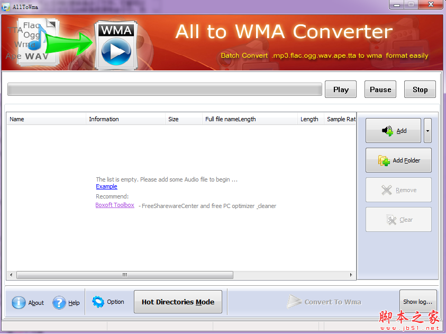446x334 pixels.
Task: Start playback with the Play button
Action: (x=341, y=89)
